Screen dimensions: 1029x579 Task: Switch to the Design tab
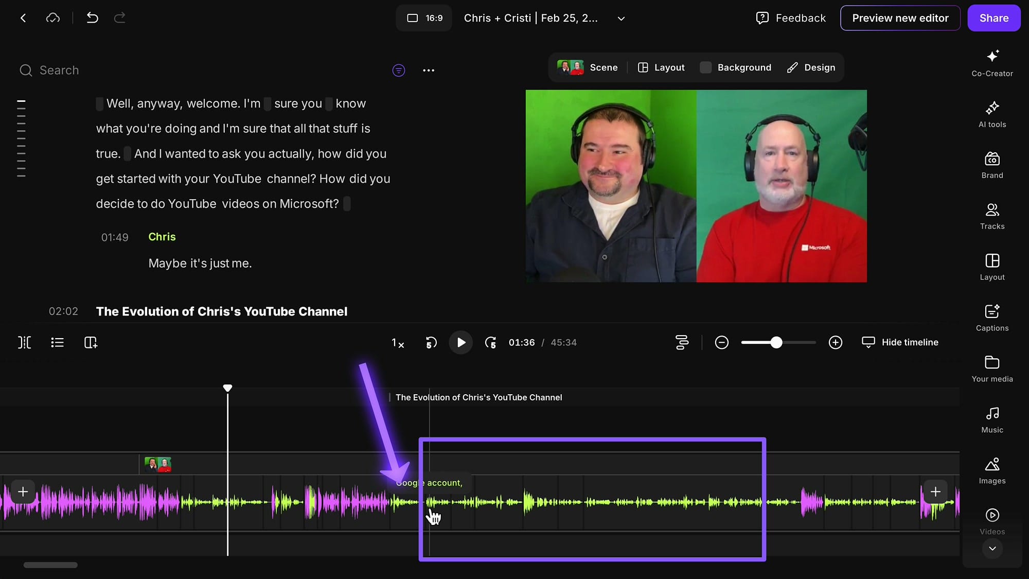click(x=811, y=67)
